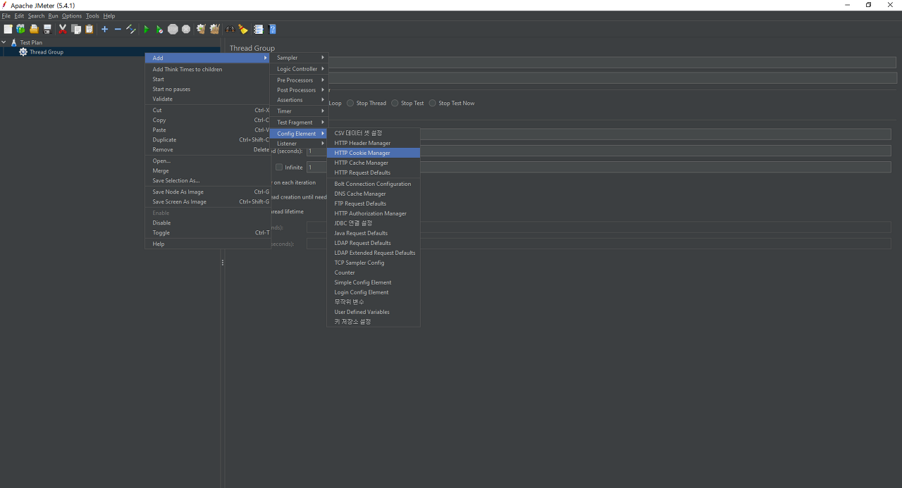Expand the Post Processors submenu

point(299,90)
